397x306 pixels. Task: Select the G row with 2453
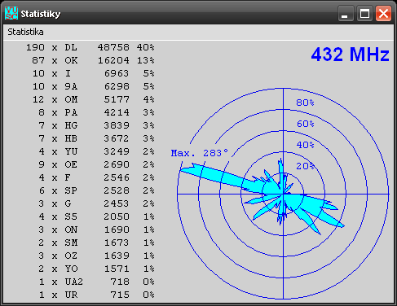coord(96,203)
